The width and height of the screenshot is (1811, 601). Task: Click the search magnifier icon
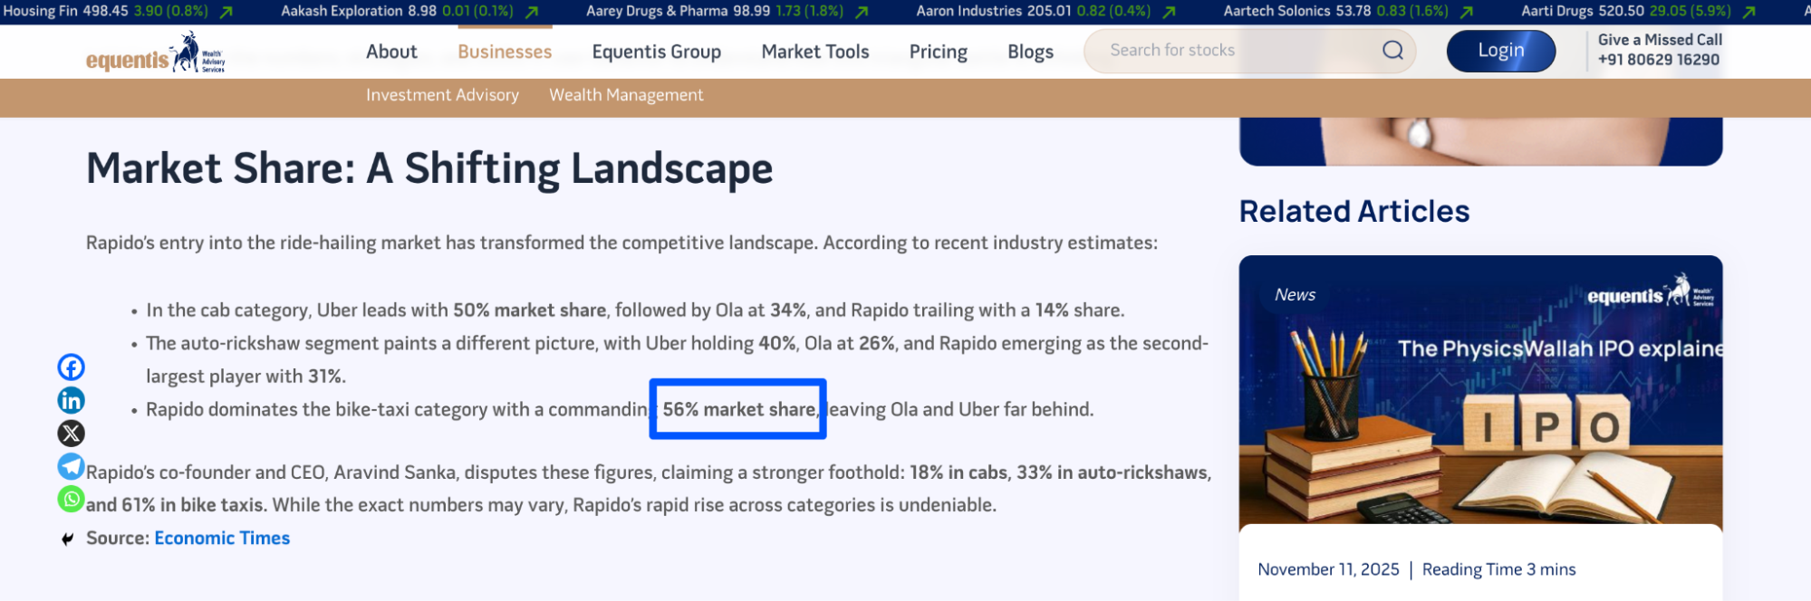[1392, 51]
